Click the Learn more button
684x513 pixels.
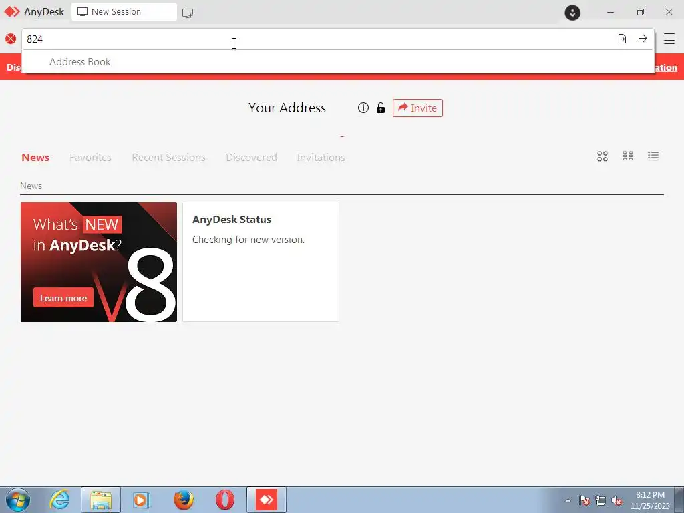[63, 297]
